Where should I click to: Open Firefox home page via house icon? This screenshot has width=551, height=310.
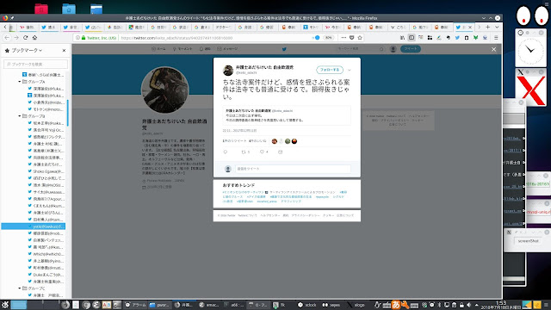pos(34,38)
